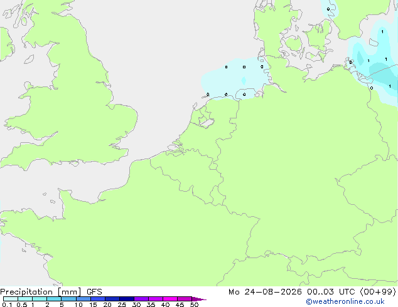
Task: Open the weatheronline.co.uk credit link
Action: [x=345, y=301]
